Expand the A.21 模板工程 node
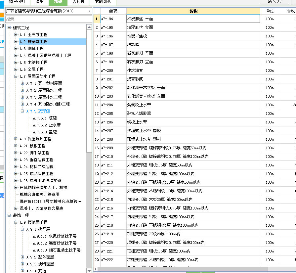This screenshot has height=273, width=296. click(16, 146)
